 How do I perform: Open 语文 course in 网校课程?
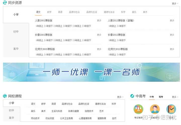click(33, 104)
